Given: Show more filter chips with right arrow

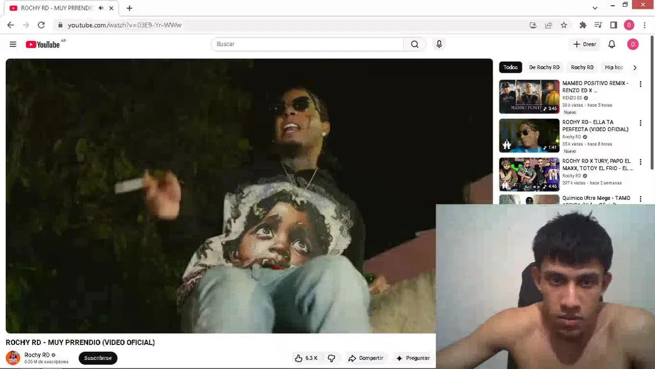Looking at the screenshot, I should point(635,67).
